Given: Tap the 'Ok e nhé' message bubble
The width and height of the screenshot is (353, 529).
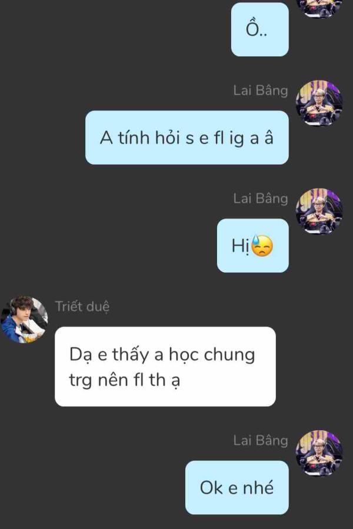Looking at the screenshot, I should click(237, 487).
